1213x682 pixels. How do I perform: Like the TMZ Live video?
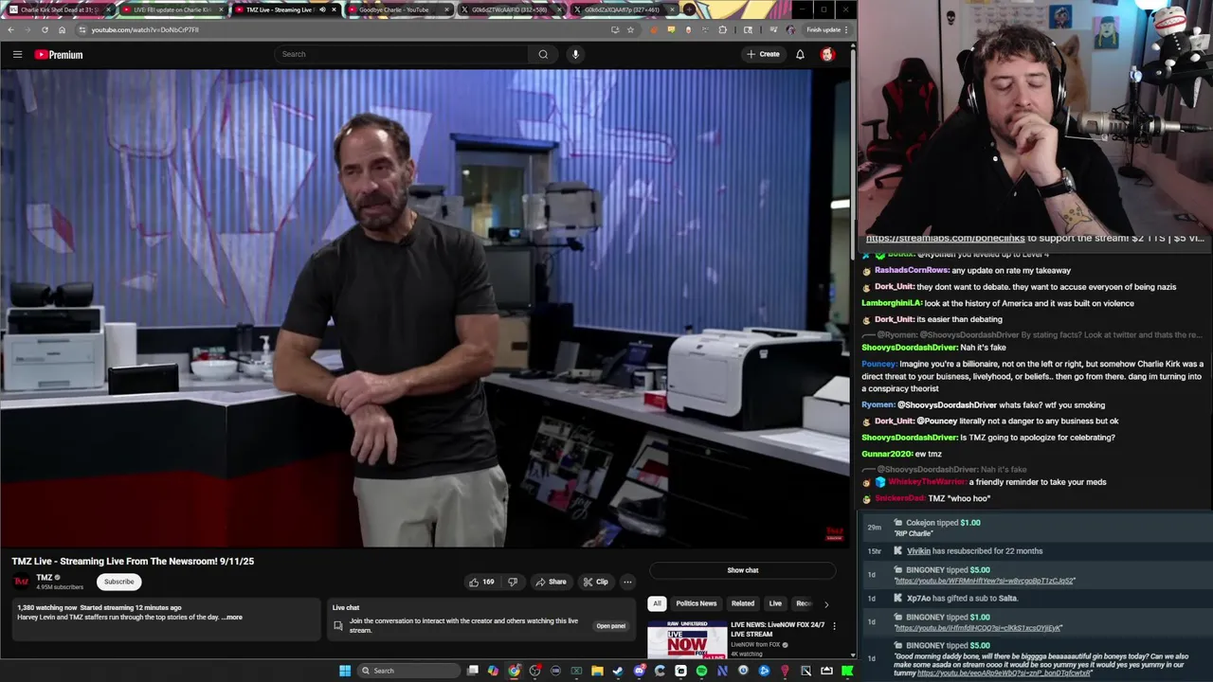point(481,582)
